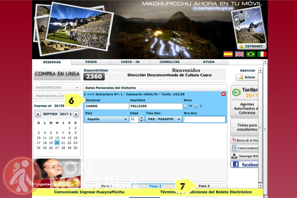Switch language using the UK flag icon
The image size is (297, 198).
point(239,54)
